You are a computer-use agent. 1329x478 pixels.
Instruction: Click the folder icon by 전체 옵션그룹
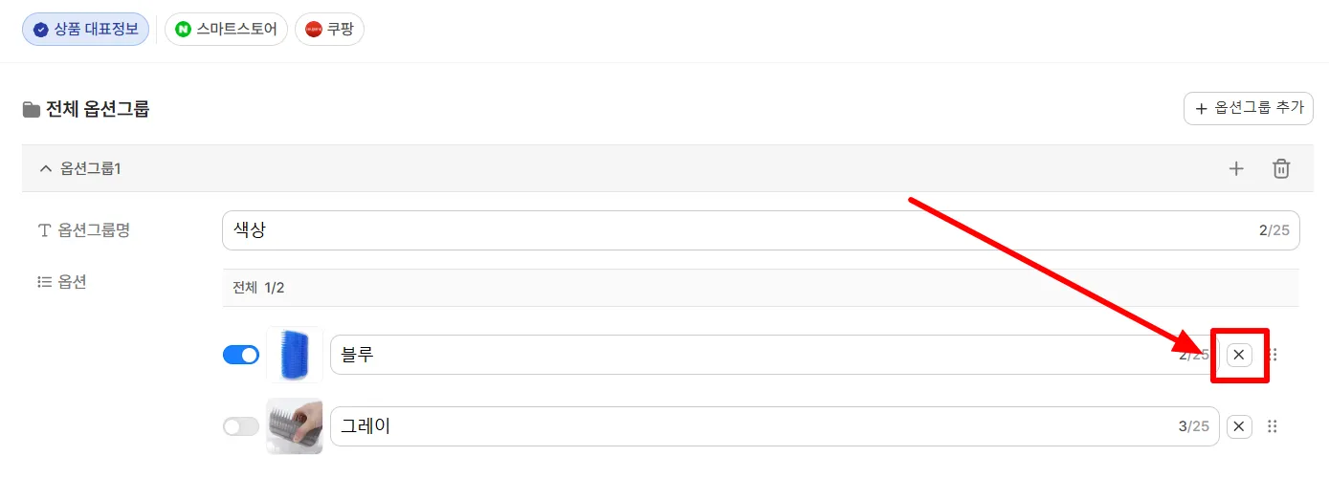click(x=32, y=109)
